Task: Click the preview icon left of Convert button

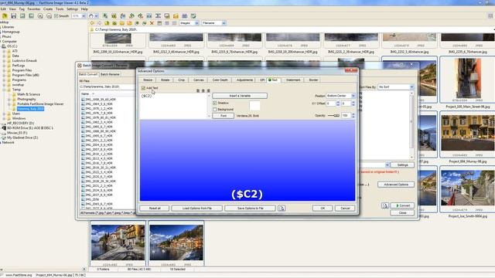Action: pyautogui.click(x=385, y=205)
